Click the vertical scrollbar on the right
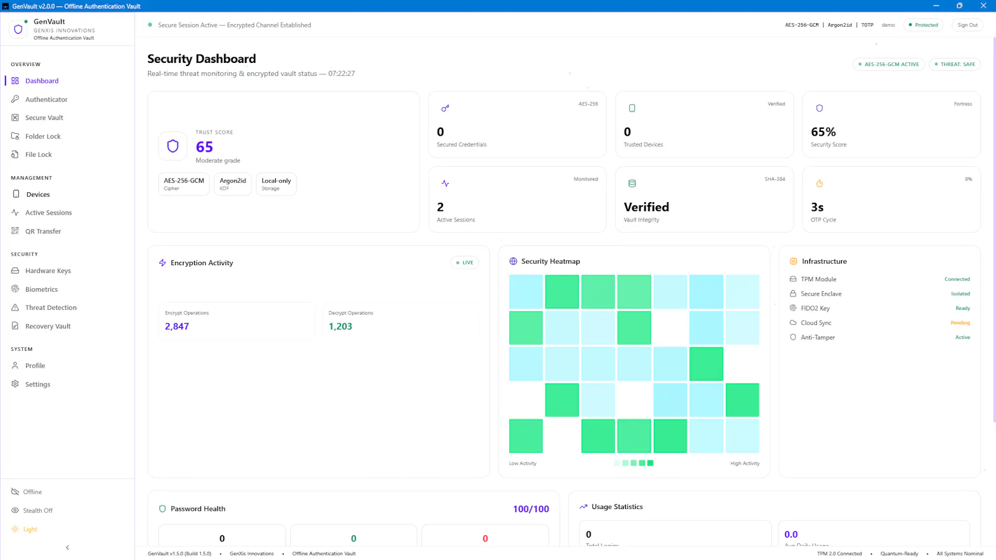The height and width of the screenshot is (560, 996). [994, 230]
